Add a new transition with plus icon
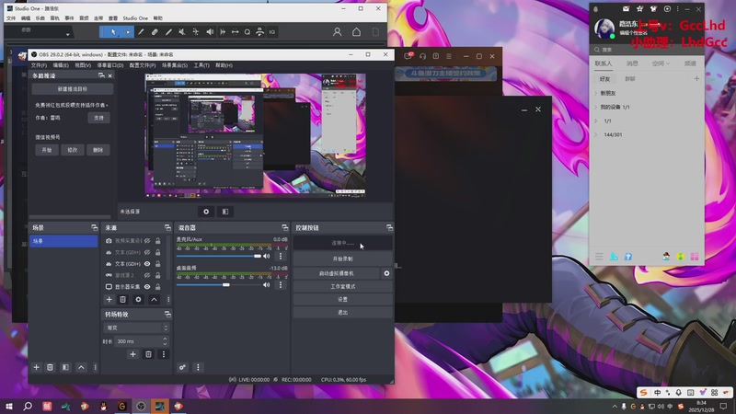Image resolution: width=736 pixels, height=414 pixels. coord(132,354)
